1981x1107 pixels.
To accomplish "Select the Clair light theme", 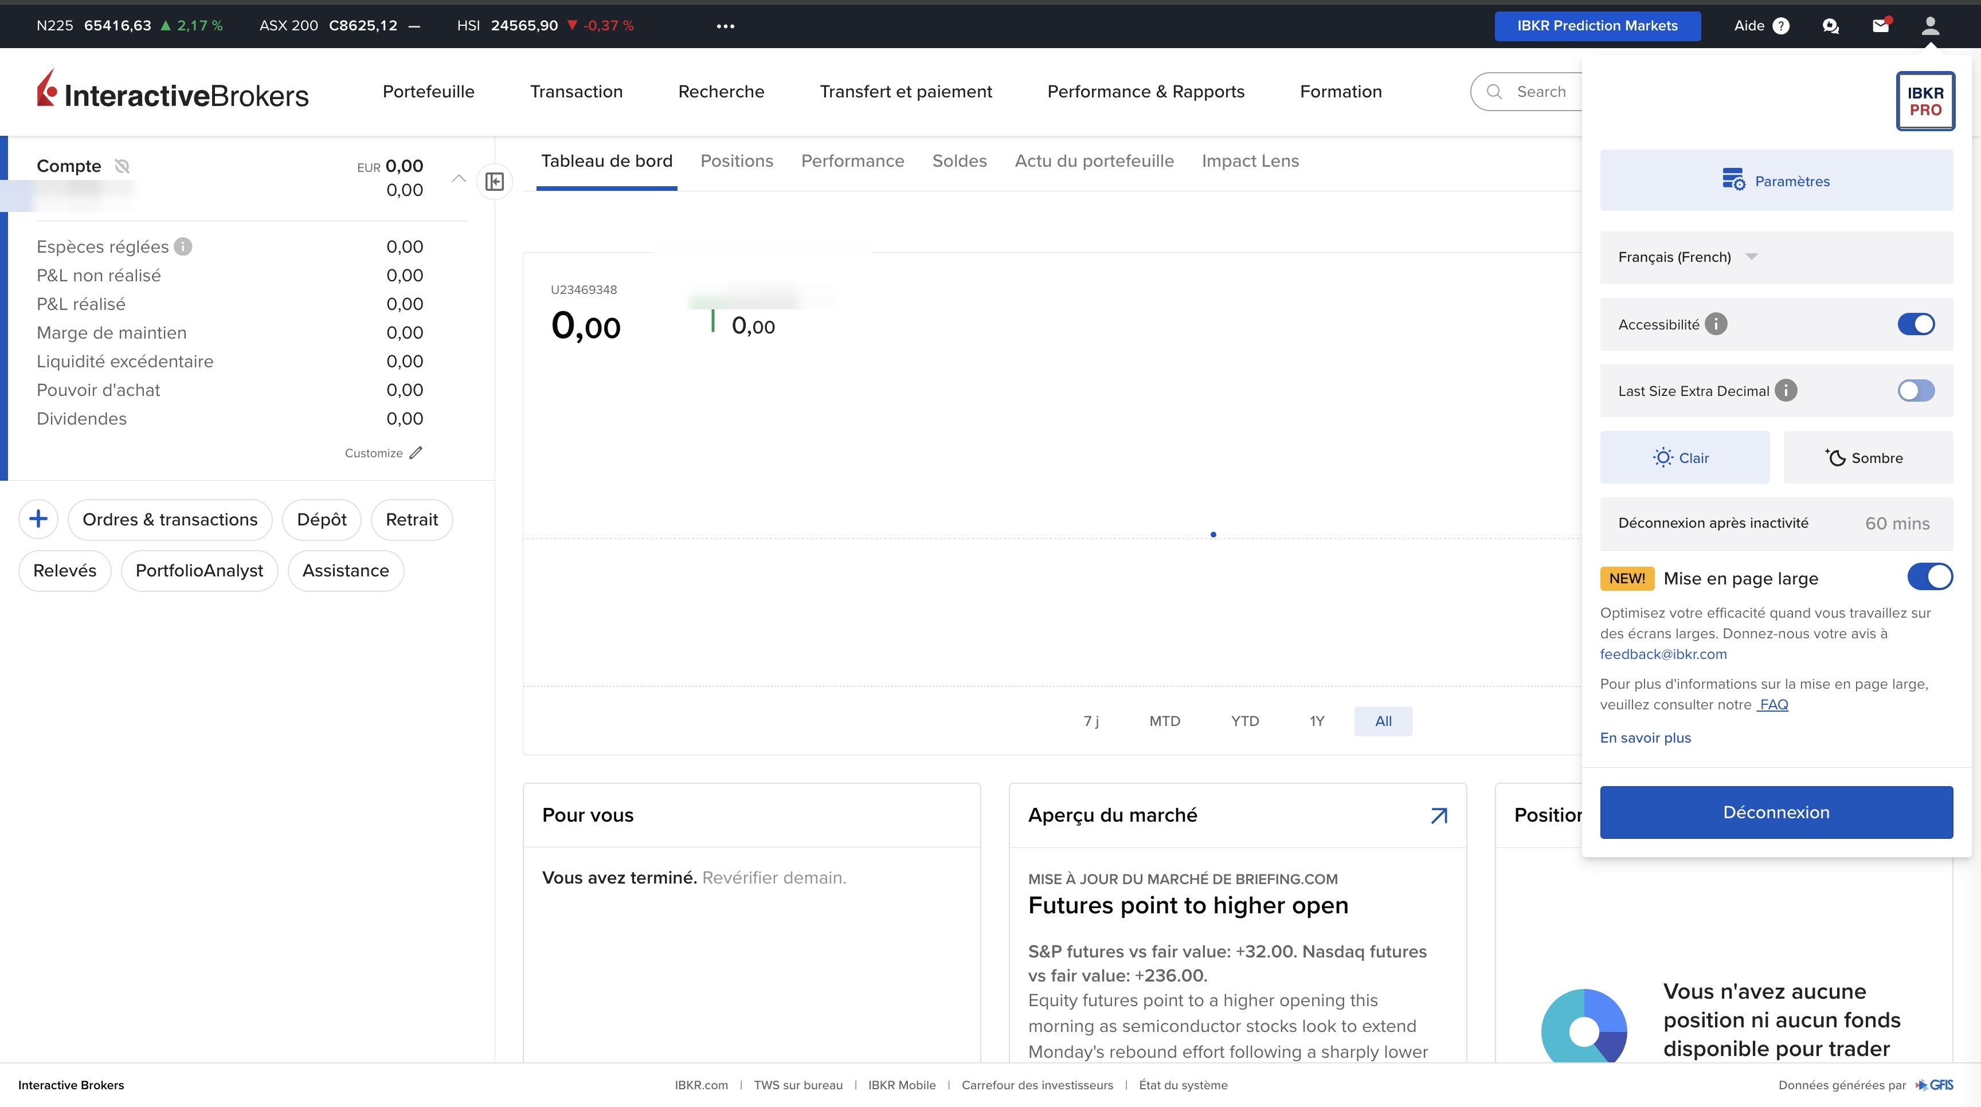I will pyautogui.click(x=1684, y=457).
